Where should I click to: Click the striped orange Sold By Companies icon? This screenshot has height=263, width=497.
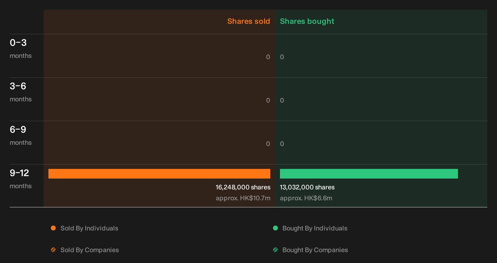[x=53, y=250]
